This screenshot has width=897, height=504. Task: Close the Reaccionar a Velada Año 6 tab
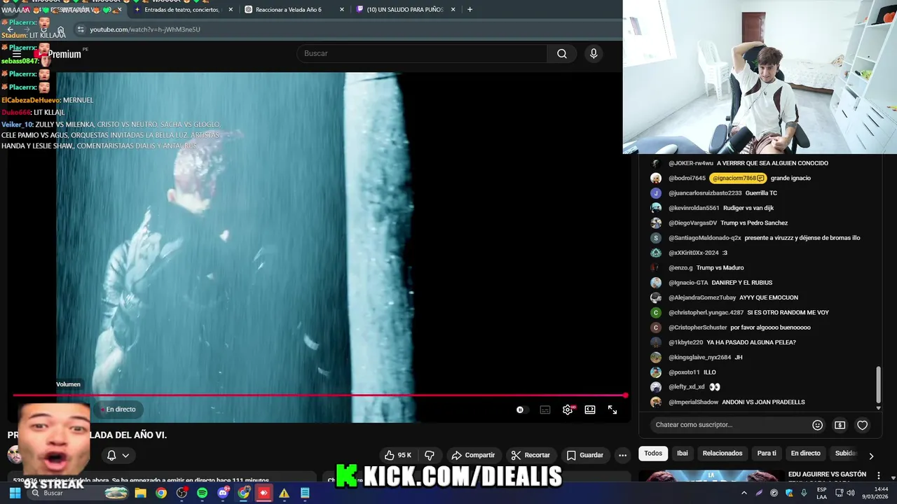pos(342,10)
